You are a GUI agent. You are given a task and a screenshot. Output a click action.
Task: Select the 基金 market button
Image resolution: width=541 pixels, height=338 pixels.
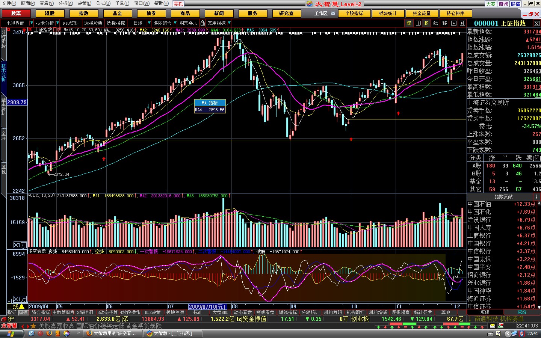point(117,14)
